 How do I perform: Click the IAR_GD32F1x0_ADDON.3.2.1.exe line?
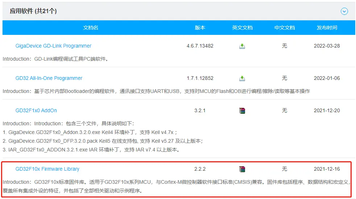pyautogui.click(x=92, y=150)
